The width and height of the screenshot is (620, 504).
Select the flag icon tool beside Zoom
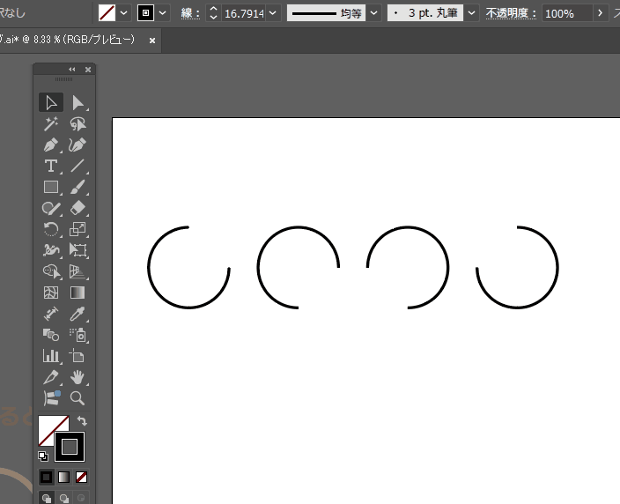pyautogui.click(x=51, y=398)
